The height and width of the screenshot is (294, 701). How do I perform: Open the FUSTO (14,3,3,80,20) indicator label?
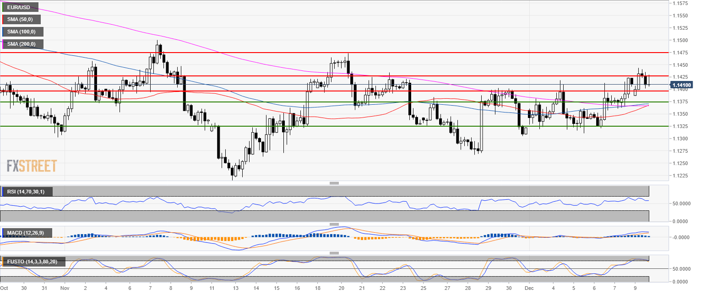(35, 262)
